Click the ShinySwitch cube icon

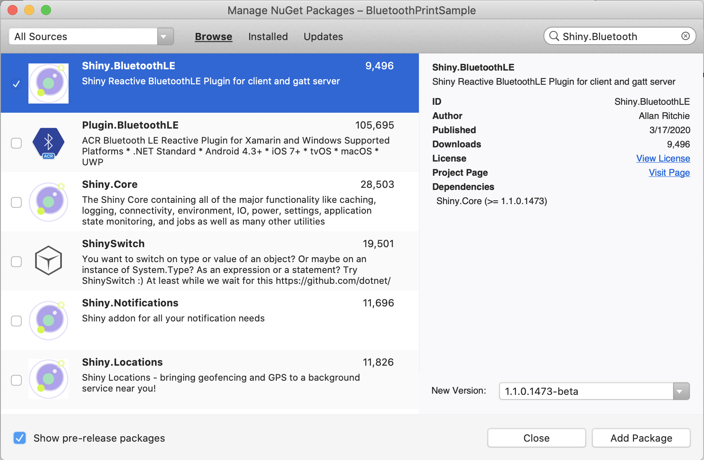pos(48,260)
